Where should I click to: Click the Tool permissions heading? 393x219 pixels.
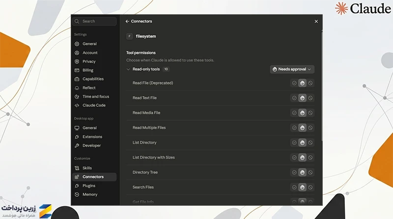coord(141,53)
